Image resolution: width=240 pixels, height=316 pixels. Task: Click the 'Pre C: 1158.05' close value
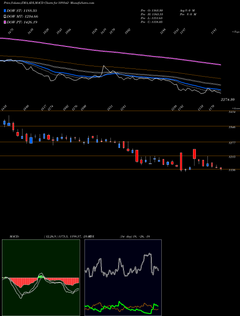click(x=152, y=22)
